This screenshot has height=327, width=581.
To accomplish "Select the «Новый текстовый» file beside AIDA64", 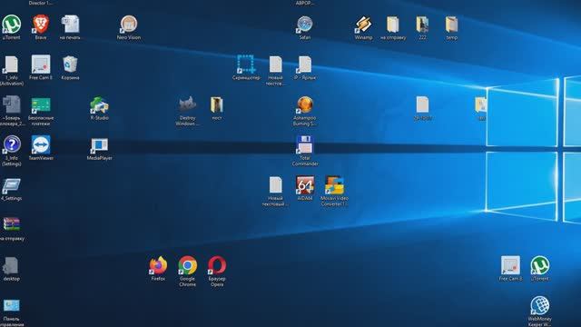I will point(275,185).
